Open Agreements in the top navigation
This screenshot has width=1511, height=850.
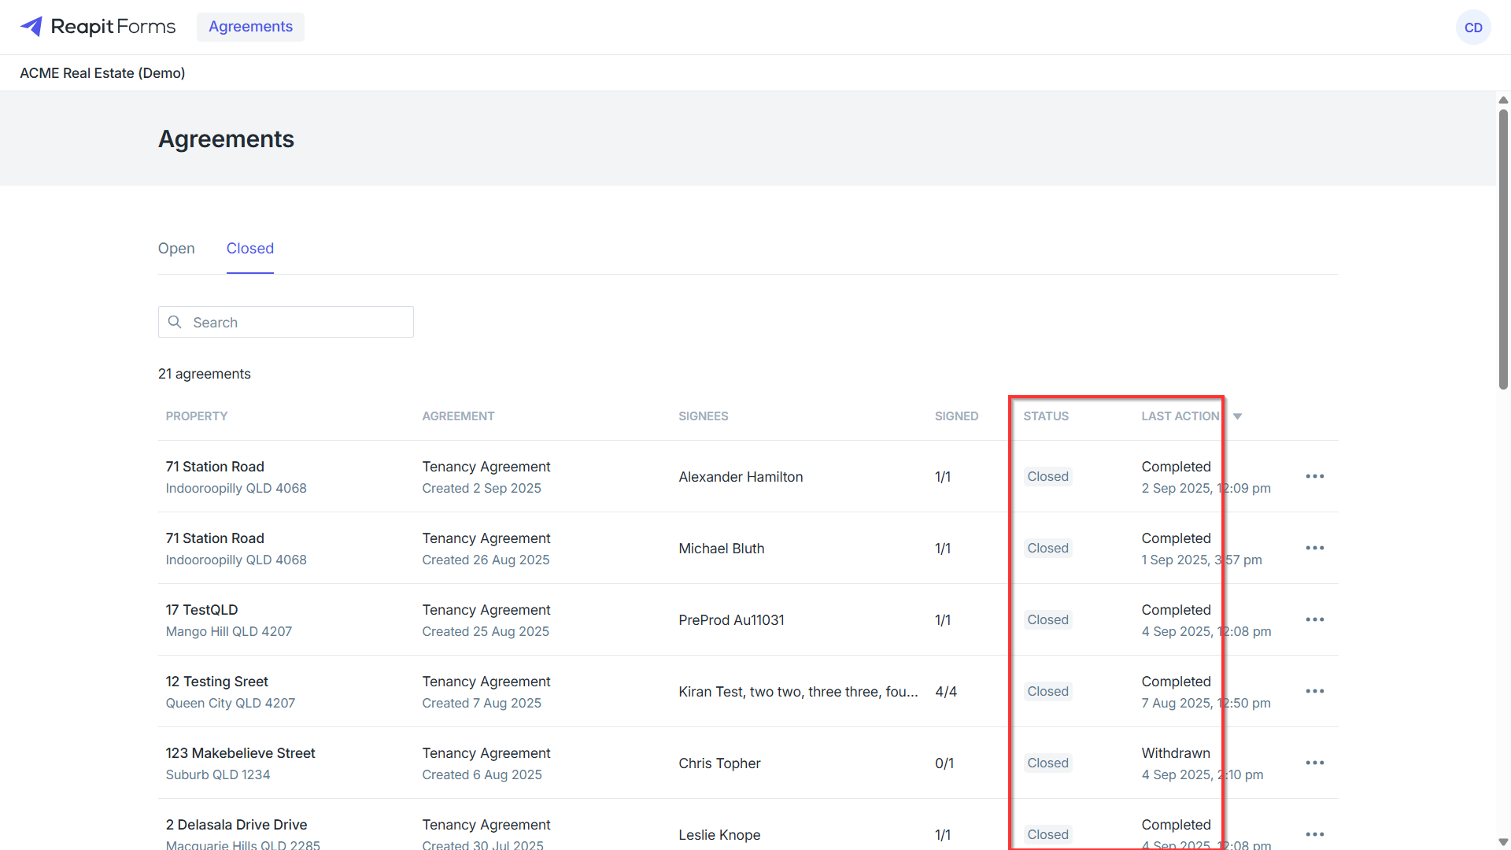pyautogui.click(x=250, y=27)
